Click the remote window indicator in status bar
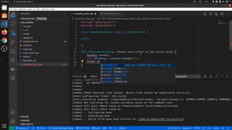The height and width of the screenshot is (130, 232). pos(12,128)
